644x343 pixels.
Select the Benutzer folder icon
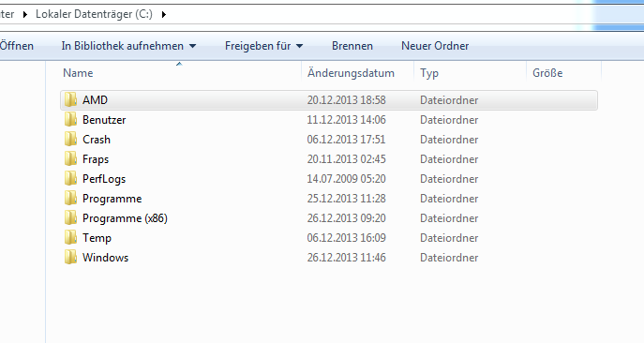pos(70,120)
